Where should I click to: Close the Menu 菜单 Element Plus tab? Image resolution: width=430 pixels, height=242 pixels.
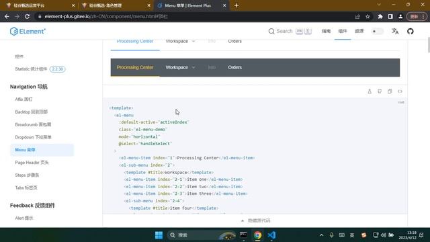(224, 5)
